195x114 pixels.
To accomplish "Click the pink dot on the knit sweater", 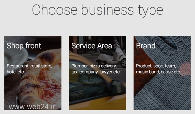I will [x=186, y=69].
